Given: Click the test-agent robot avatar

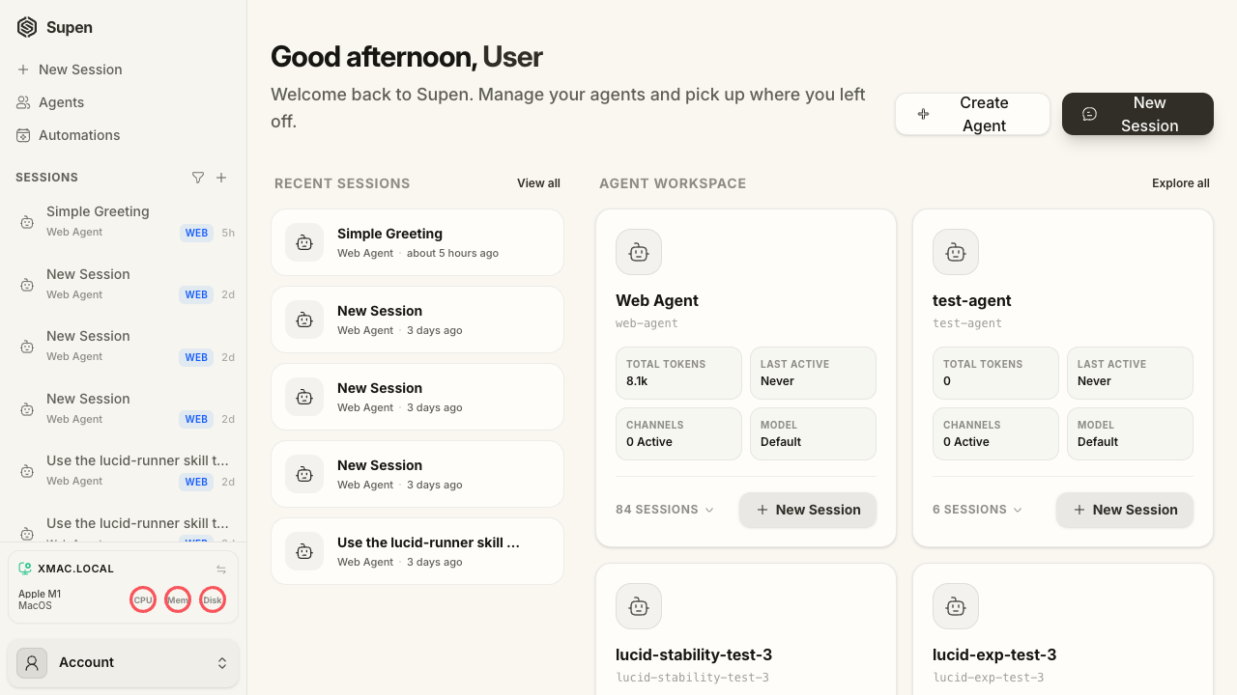Looking at the screenshot, I should point(956,252).
